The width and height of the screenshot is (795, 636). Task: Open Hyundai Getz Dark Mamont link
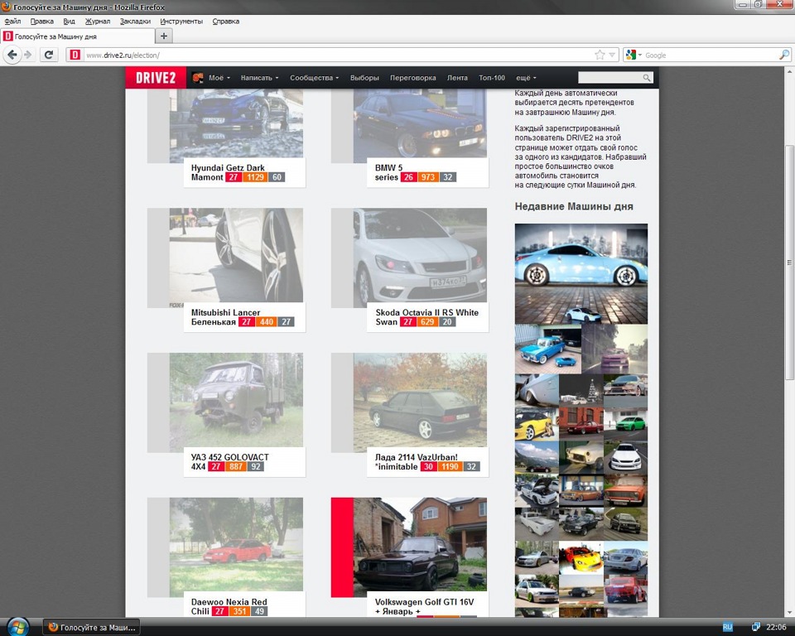[228, 172]
